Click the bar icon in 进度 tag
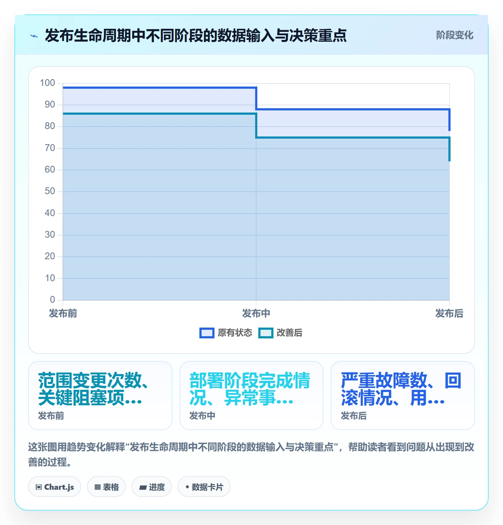The width and height of the screenshot is (503, 525). (143, 487)
